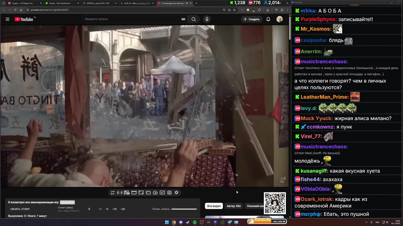
Task: Click the YouTube page vertical scrollbar
Action: [x=290, y=28]
